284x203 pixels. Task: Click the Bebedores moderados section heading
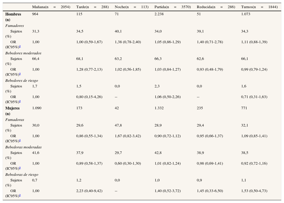pyautogui.click(x=23, y=53)
